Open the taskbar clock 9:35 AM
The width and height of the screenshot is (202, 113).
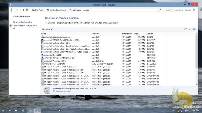195,111
